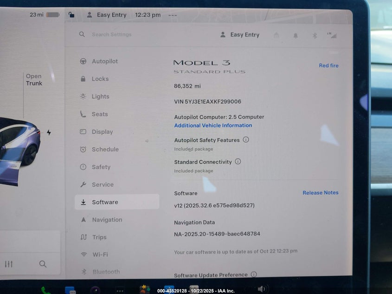Screen dimensions: 392x294
Task: Show info for Autopilot Safety Features
Action: pyautogui.click(x=246, y=140)
